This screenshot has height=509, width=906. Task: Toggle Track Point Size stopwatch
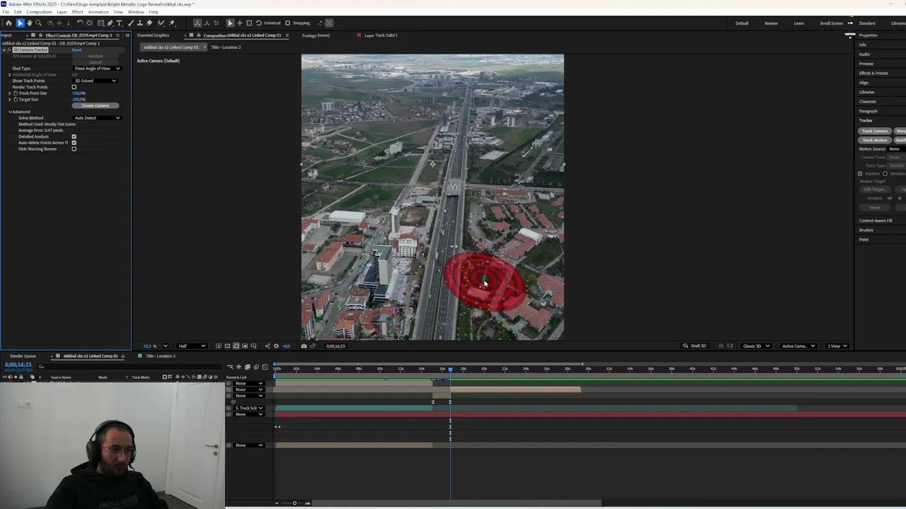pyautogui.click(x=16, y=93)
